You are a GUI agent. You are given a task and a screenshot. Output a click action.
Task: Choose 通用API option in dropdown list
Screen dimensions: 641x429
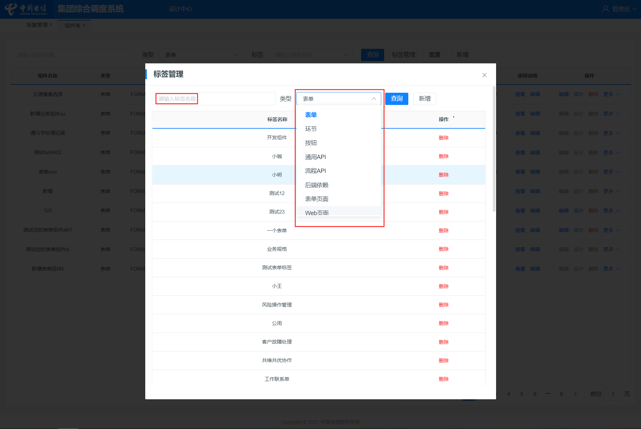coord(315,157)
